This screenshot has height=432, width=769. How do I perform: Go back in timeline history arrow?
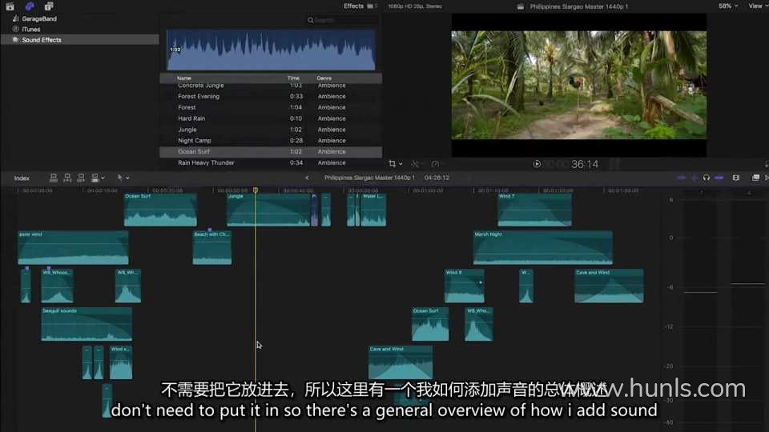click(307, 178)
